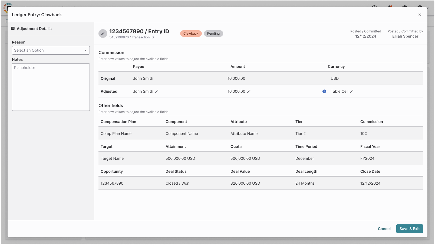The height and width of the screenshot is (246, 435).
Task: Edit the adjusted payee John Smith pencil
Action: pos(157,91)
